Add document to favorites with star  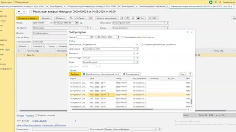30,11
